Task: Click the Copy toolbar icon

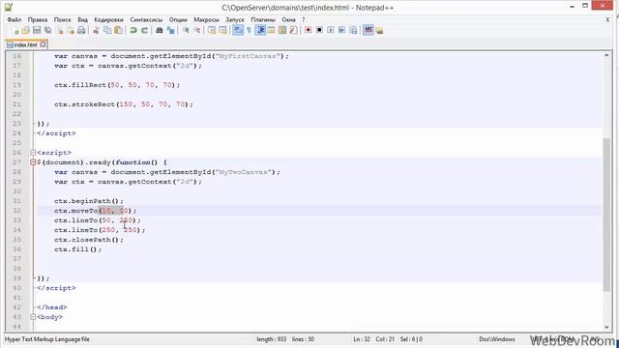Action: click(107, 30)
